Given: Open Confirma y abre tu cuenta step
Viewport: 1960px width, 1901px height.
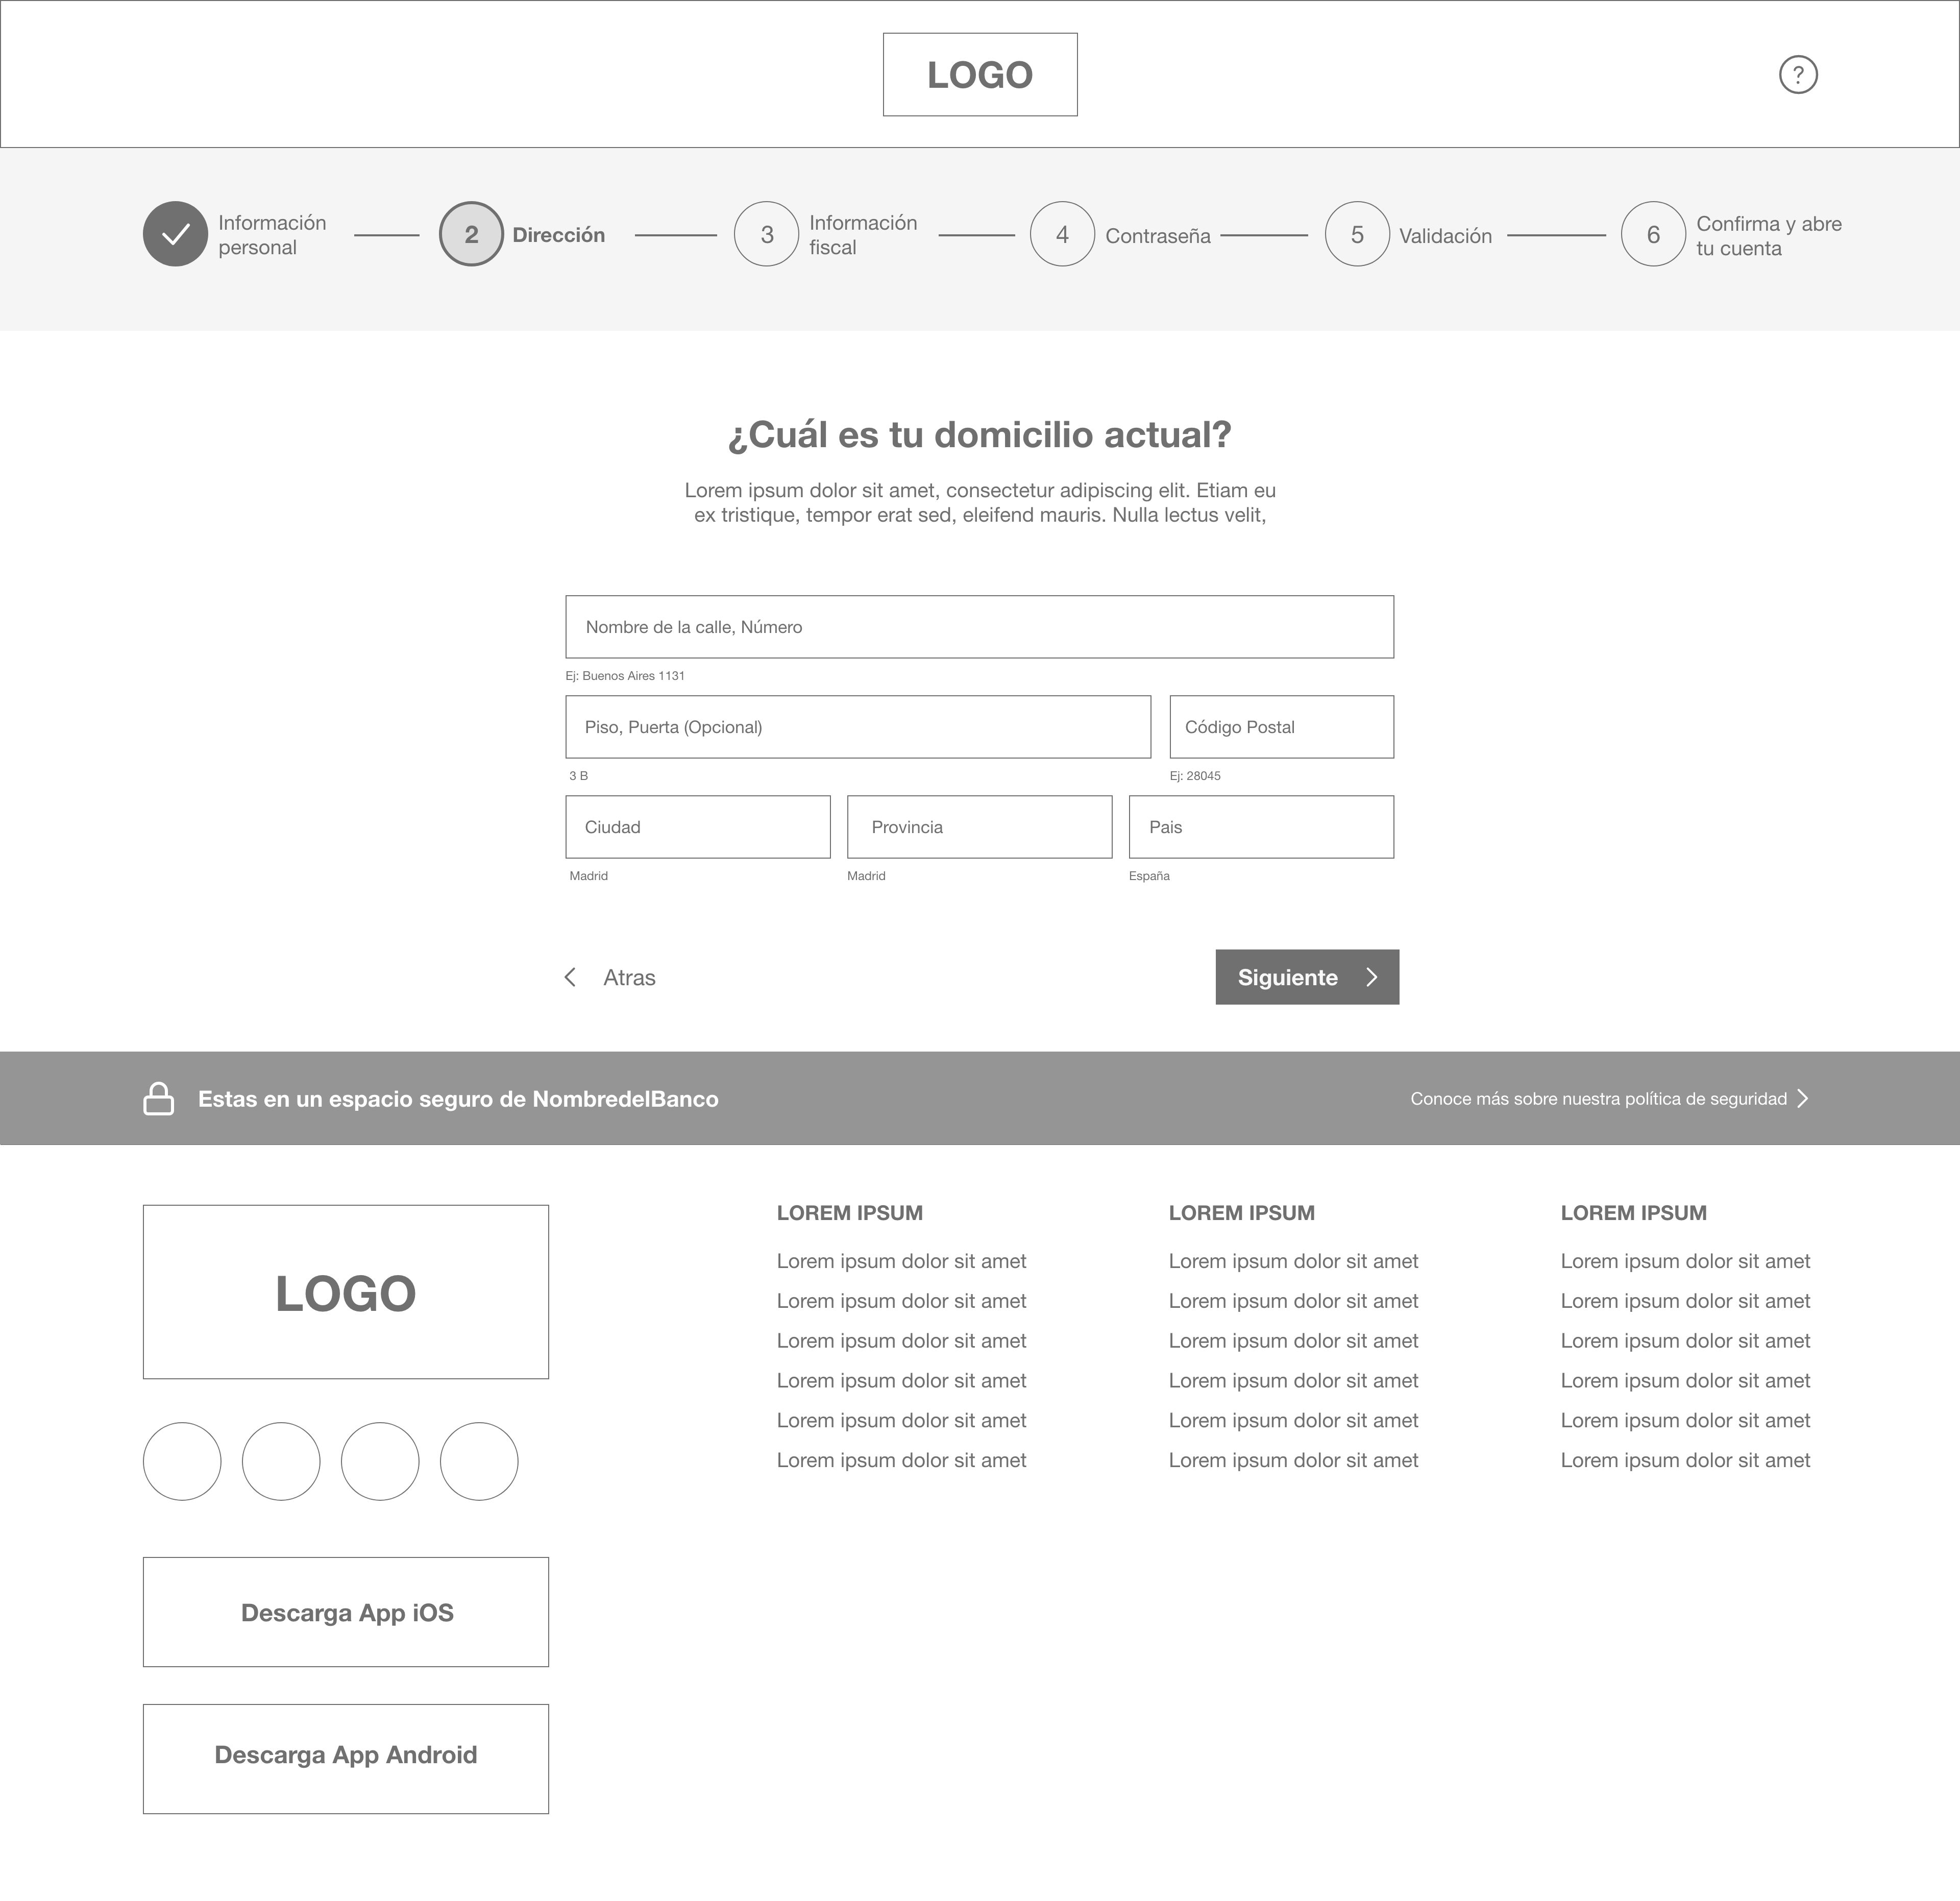Looking at the screenshot, I should (1769, 236).
